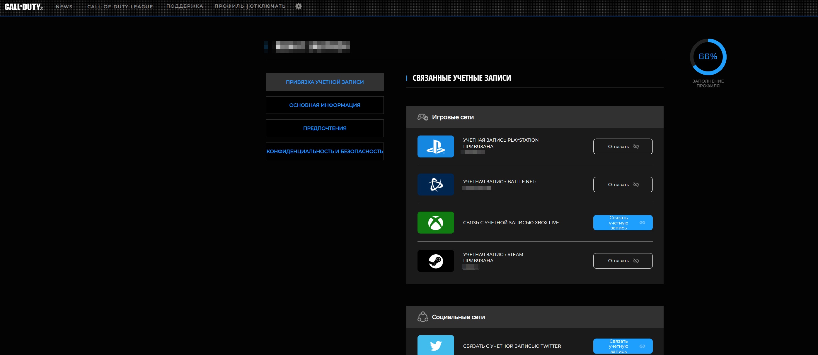Click the Социальные сети section header

click(x=535, y=317)
